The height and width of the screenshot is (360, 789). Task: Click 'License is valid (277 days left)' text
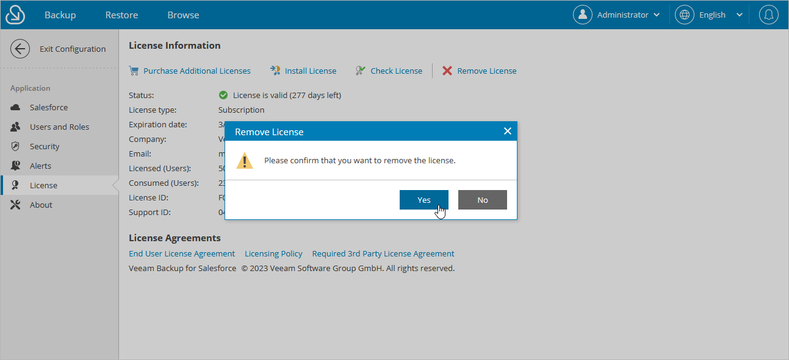click(287, 95)
